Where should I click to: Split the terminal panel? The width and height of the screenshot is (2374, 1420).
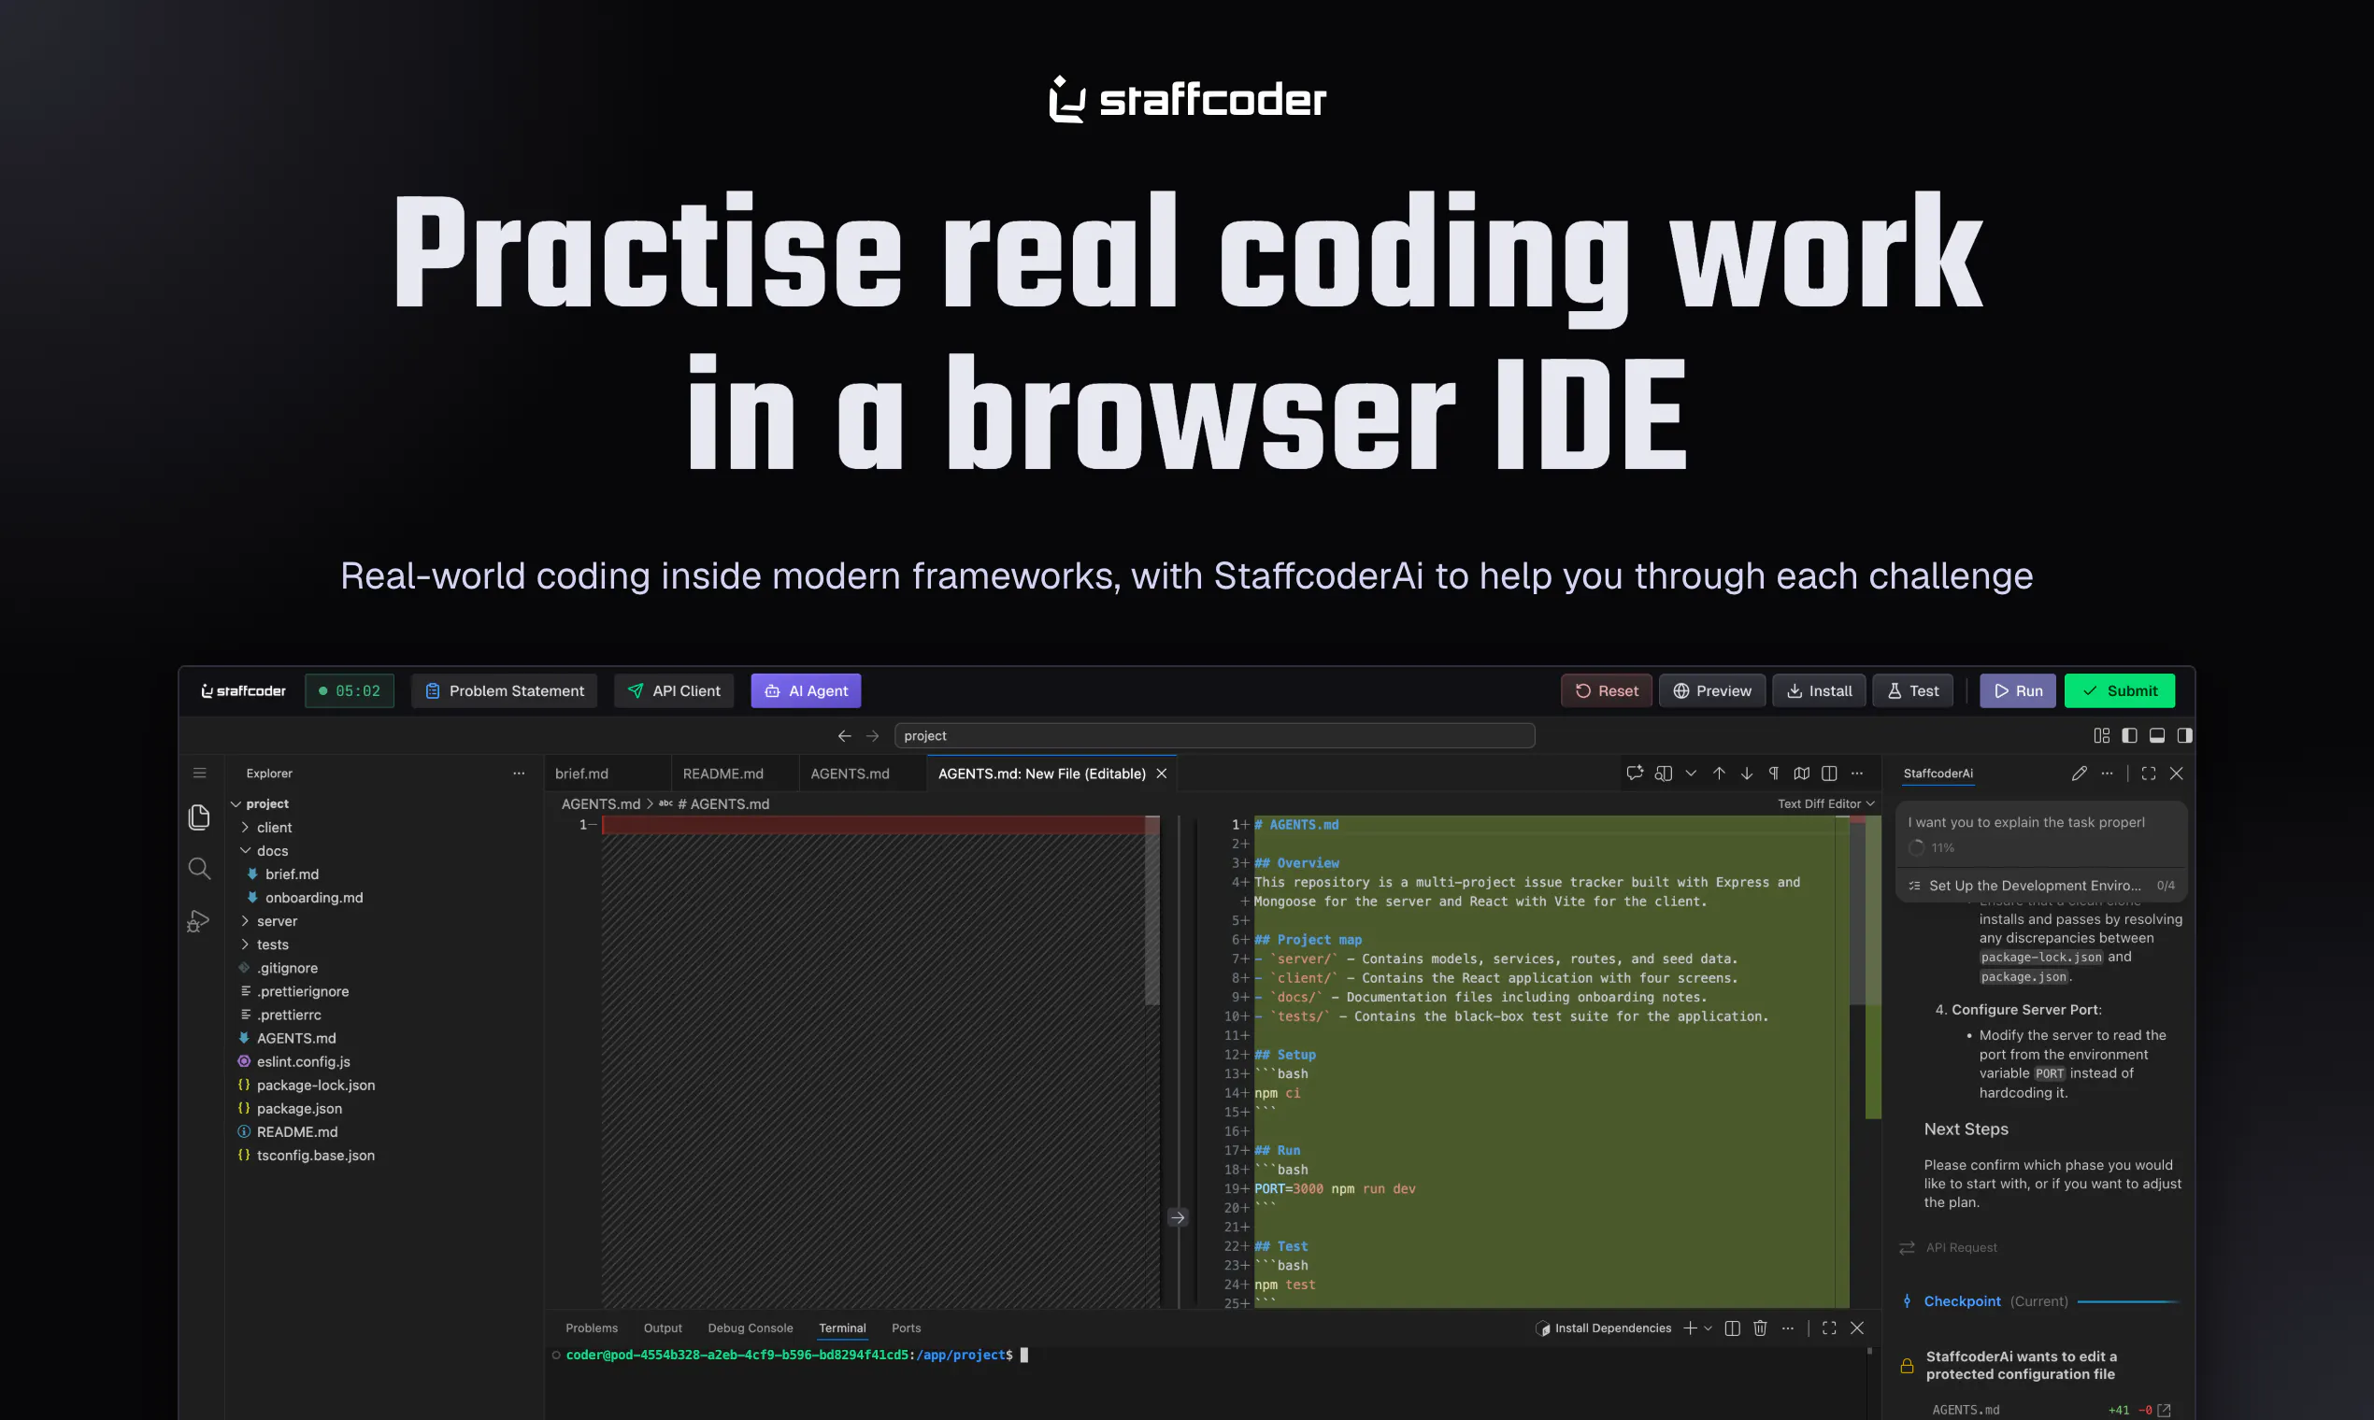coord(1732,1328)
